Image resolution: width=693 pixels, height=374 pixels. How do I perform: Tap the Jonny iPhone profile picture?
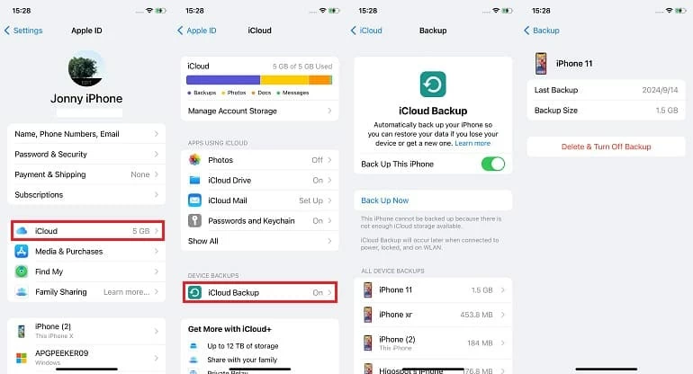(86, 69)
